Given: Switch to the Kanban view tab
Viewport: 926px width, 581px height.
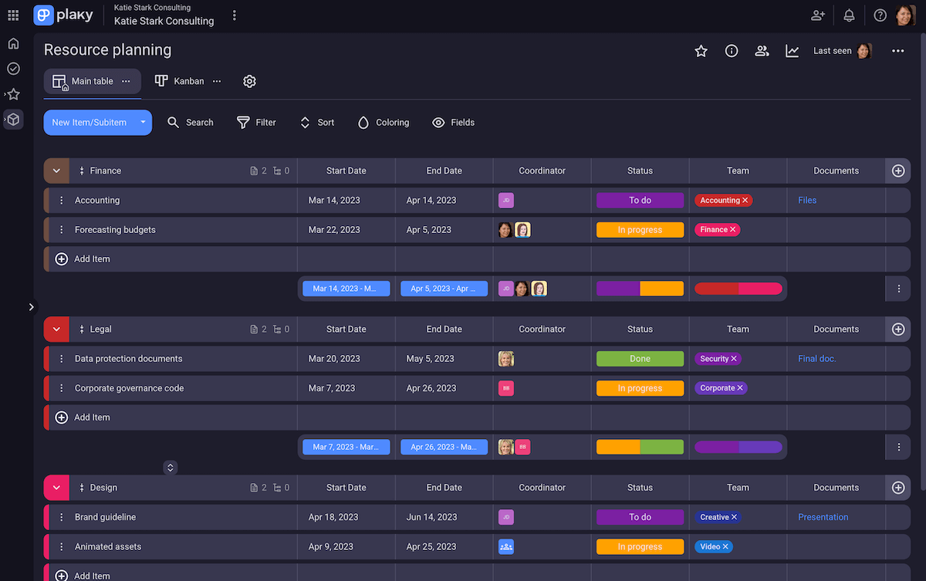Looking at the screenshot, I should [x=179, y=81].
